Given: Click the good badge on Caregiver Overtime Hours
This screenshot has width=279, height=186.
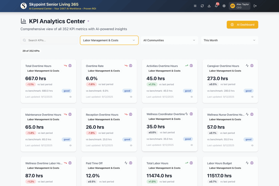Looking at the screenshot, I should coord(248,91).
